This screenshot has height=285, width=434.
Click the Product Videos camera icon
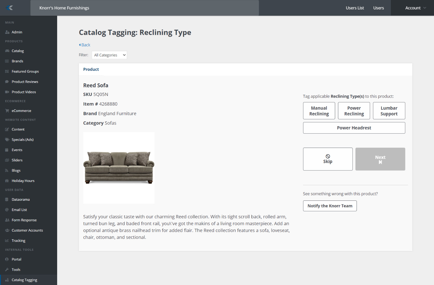pos(7,92)
